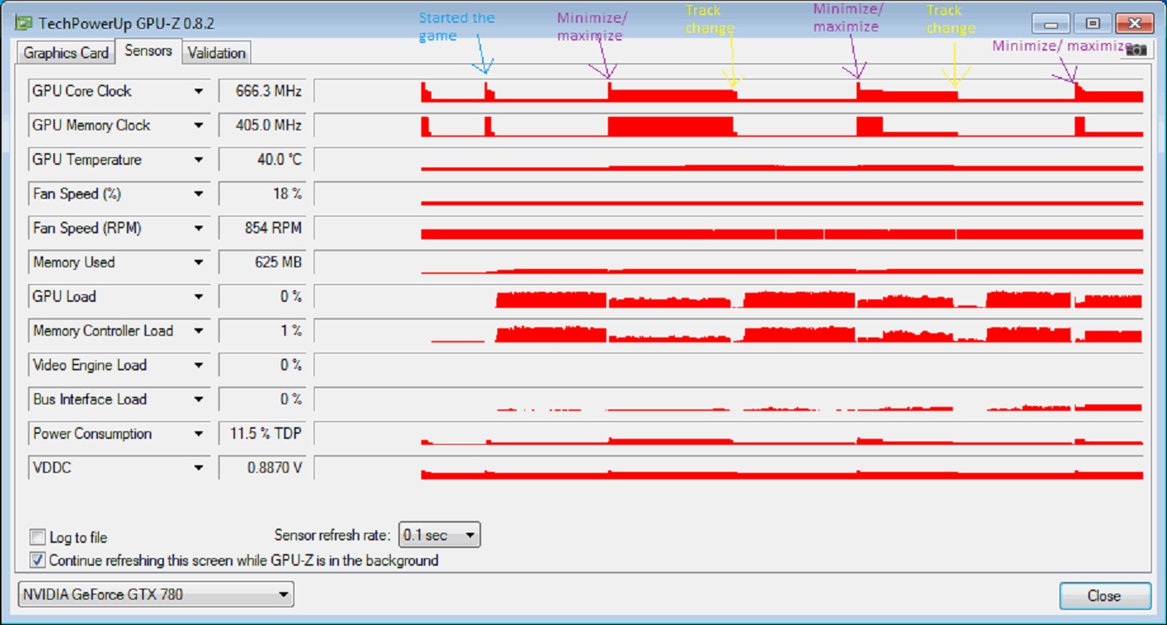This screenshot has width=1167, height=625.
Task: Select the 18 % fan speed value
Action: 262,194
